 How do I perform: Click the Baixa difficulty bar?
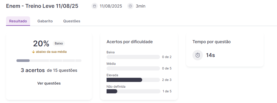tap(133, 57)
